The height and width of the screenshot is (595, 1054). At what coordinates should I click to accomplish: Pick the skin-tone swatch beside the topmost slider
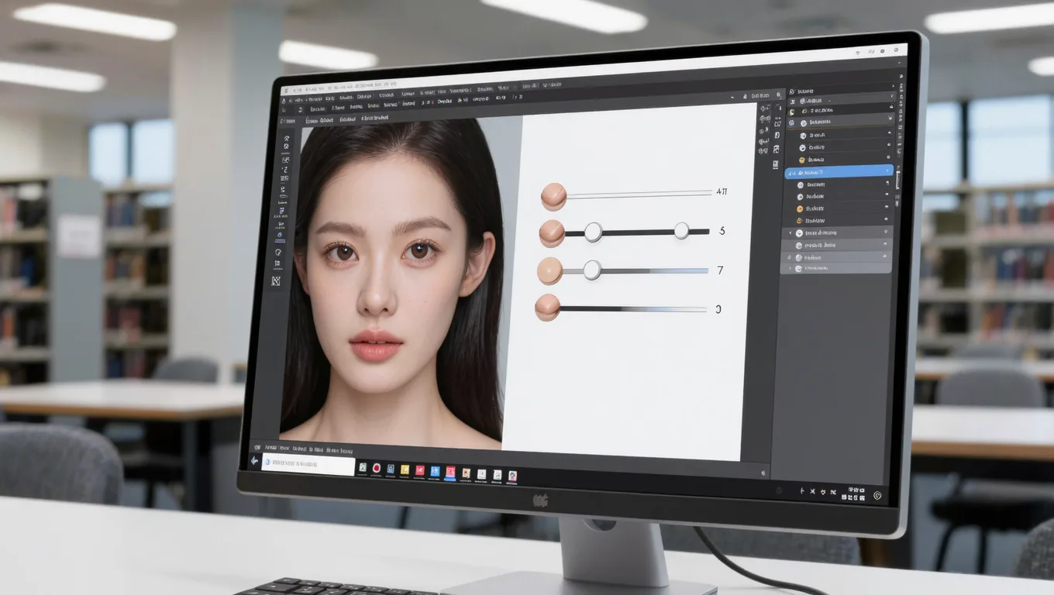553,197
